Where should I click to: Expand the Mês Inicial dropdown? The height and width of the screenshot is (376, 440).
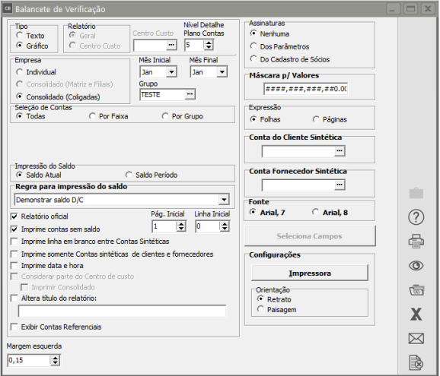pos(171,72)
